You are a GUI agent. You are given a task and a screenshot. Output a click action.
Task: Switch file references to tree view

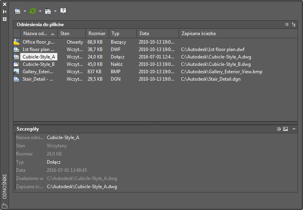pos(294,24)
